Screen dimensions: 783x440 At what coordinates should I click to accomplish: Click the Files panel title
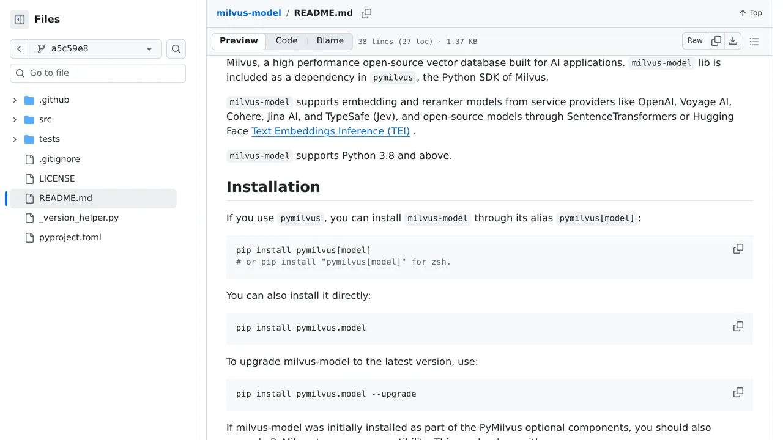(x=47, y=20)
